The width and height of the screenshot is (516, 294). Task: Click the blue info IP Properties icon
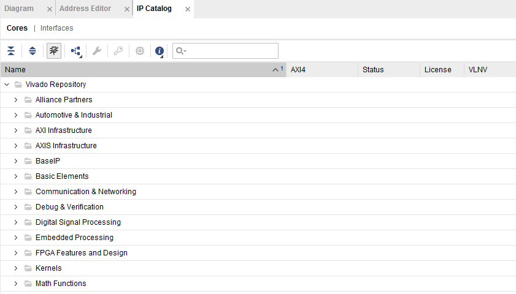160,51
